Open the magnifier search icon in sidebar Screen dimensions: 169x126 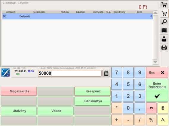point(164,22)
